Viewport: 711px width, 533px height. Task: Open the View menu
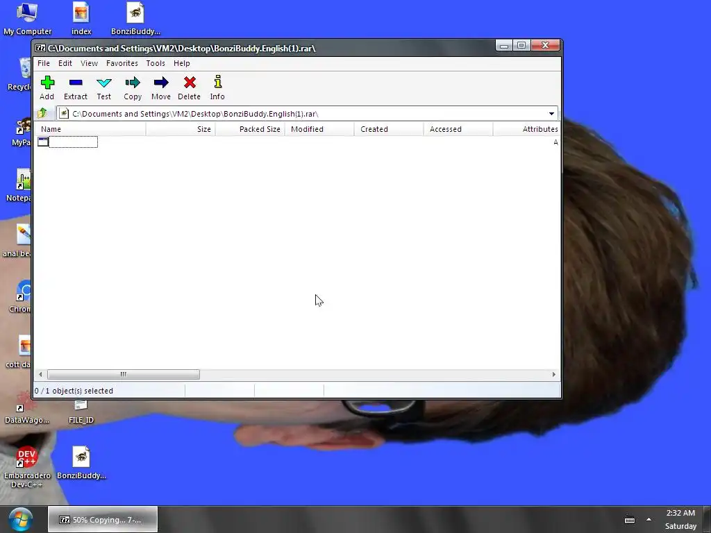(89, 63)
